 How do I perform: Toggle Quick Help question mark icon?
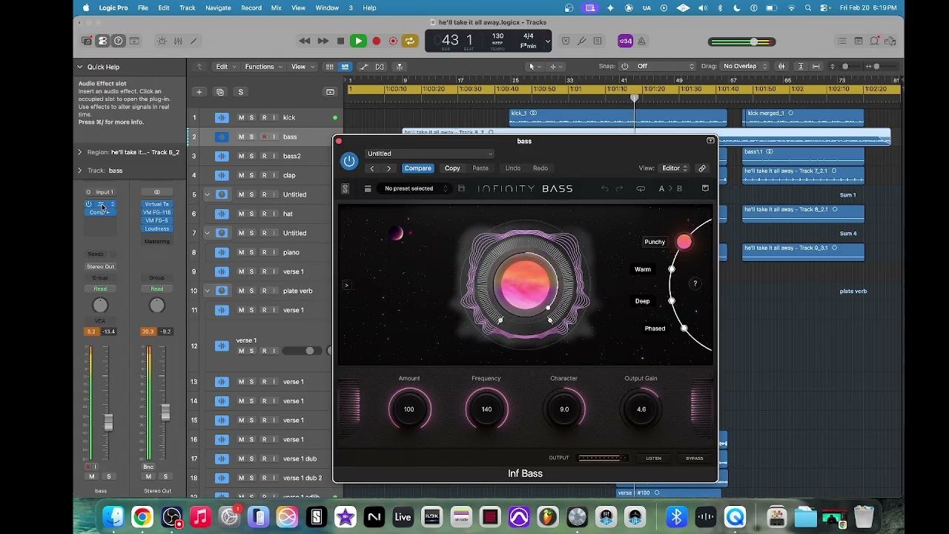118,41
